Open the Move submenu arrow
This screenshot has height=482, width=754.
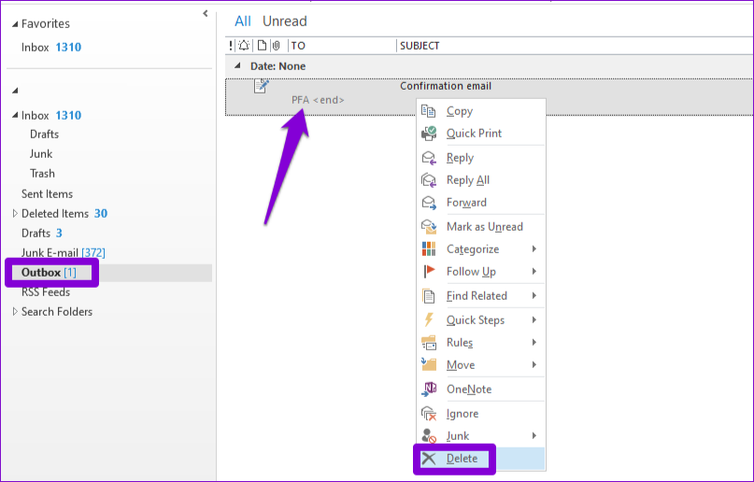[x=534, y=364]
